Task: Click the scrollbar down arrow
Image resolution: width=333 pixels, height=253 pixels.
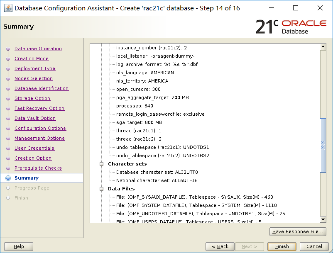Action: pyautogui.click(x=323, y=219)
